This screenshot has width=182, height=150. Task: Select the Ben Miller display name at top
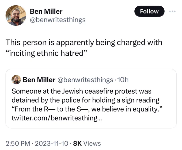click(x=46, y=11)
